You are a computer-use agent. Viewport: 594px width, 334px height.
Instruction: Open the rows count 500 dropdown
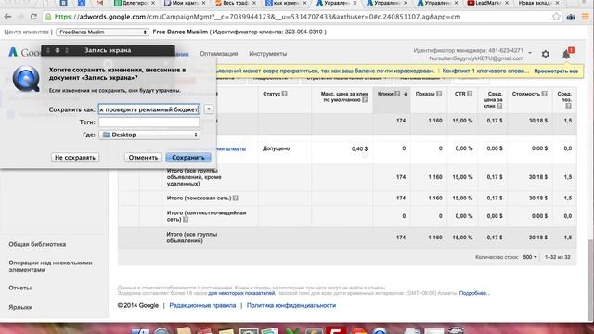(x=530, y=257)
